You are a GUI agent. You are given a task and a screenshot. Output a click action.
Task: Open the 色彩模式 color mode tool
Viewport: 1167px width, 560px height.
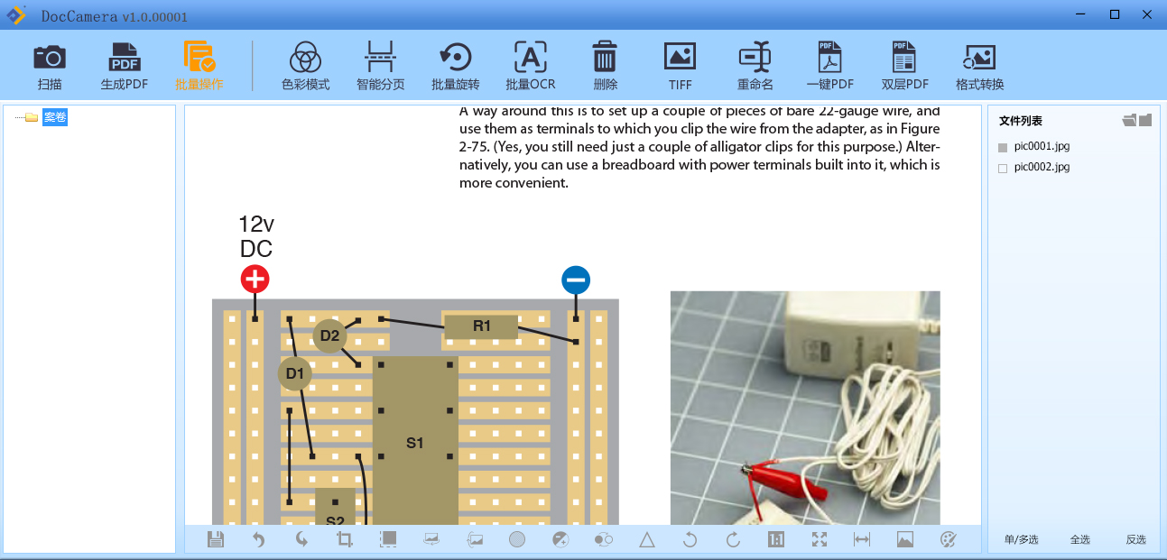click(306, 66)
